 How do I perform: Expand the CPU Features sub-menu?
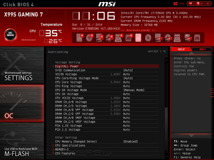(106, 153)
